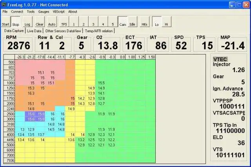Viewport: 251px width, 167px height.
Task: Open the File menu
Action: click(5, 12)
